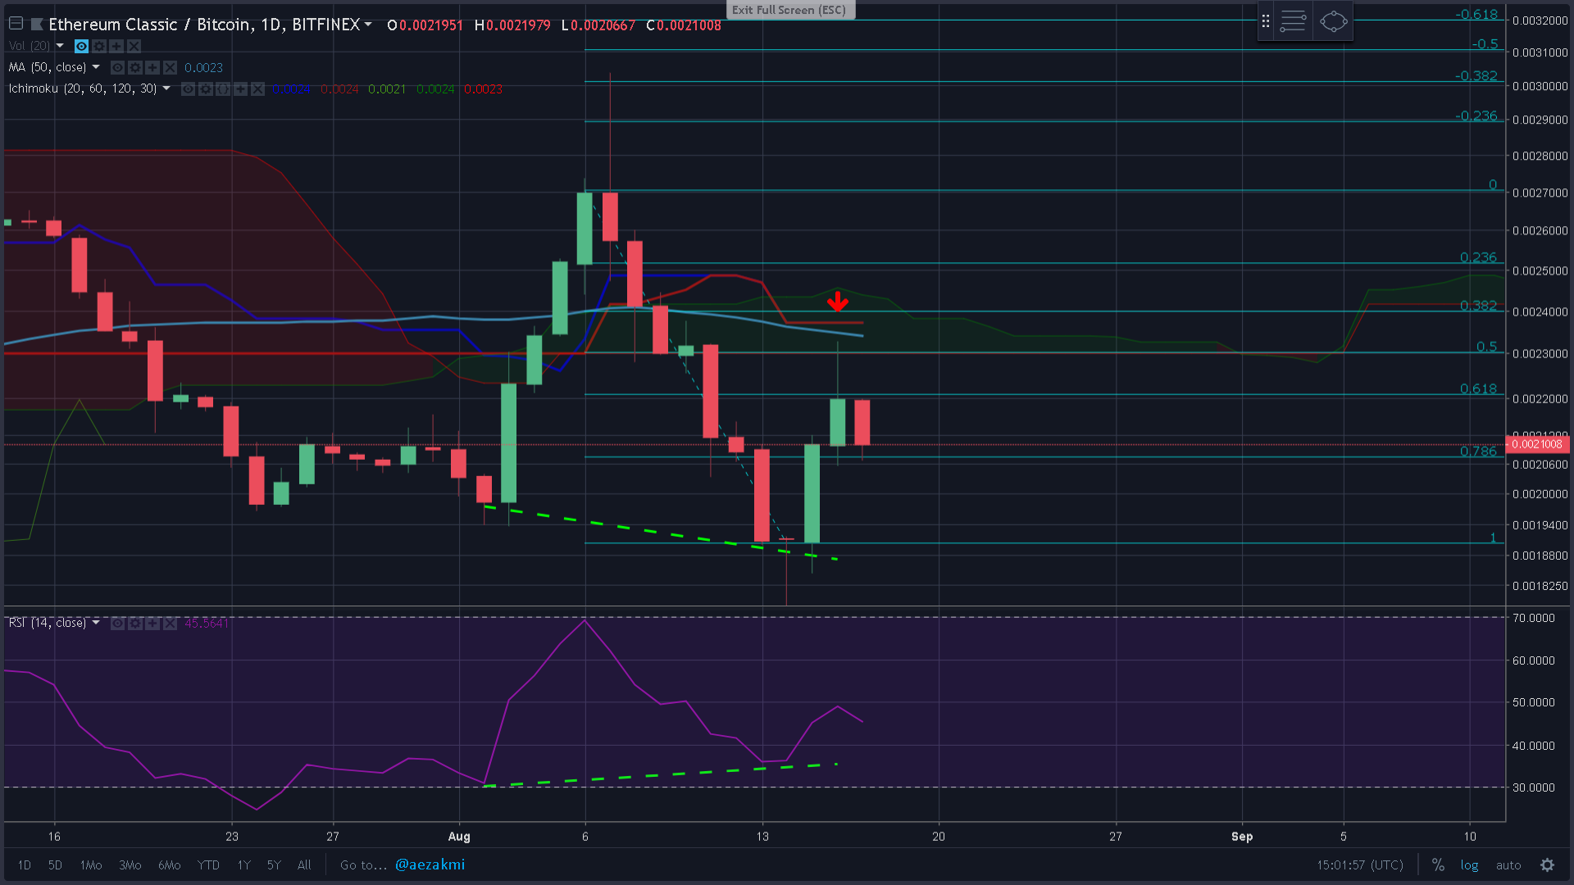Click the favorites toolbar drag handle
This screenshot has height=885, width=1574.
(1266, 21)
